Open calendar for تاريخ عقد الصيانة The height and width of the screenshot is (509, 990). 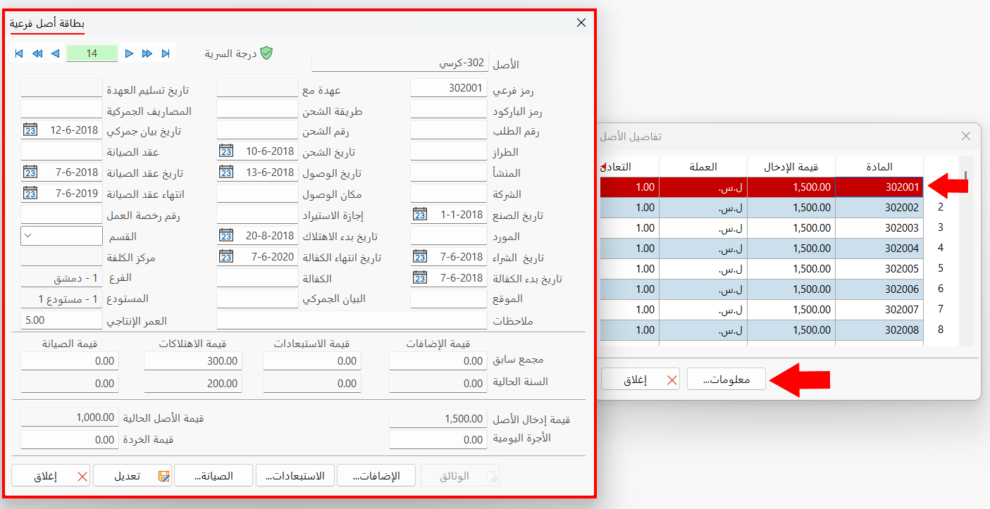30,172
